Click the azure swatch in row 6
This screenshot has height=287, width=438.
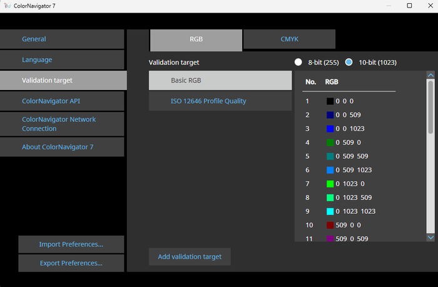(x=330, y=170)
